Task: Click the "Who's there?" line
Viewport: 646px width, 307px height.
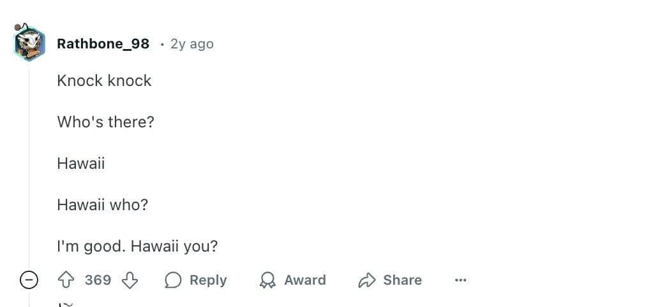Action: point(105,122)
